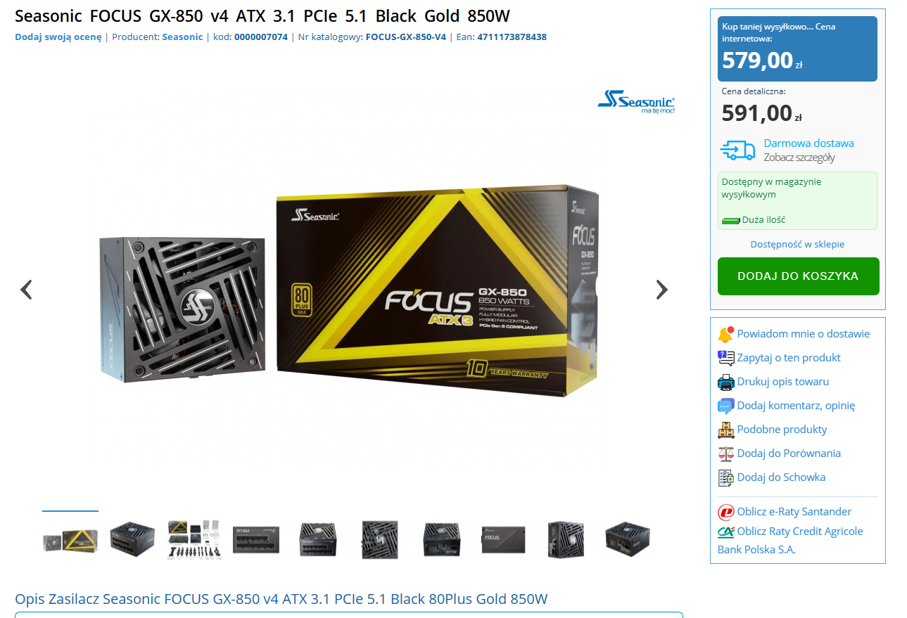Viewport: 907px width, 618px height.
Task: Click the boxes icon for similar products
Action: coord(726,430)
